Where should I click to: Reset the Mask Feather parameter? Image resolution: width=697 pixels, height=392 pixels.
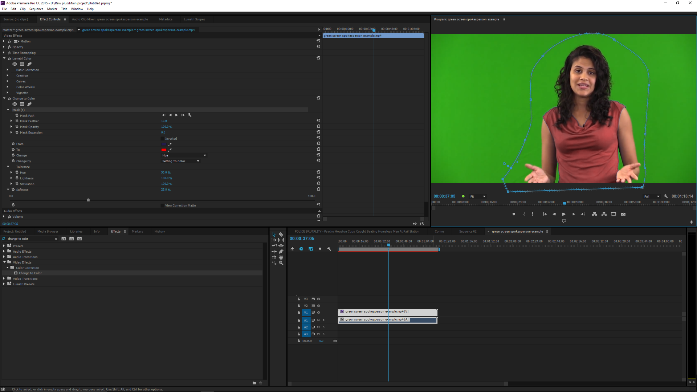pyautogui.click(x=318, y=121)
